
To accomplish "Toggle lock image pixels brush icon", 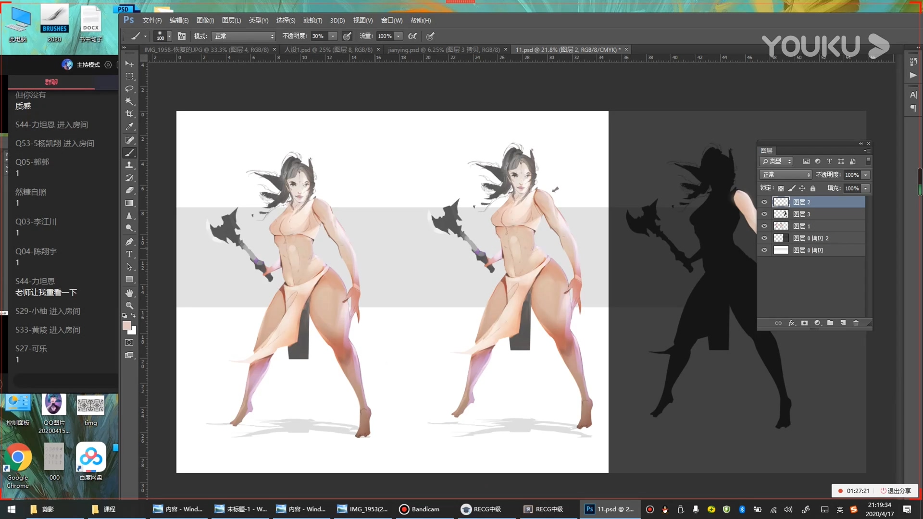I will [791, 188].
